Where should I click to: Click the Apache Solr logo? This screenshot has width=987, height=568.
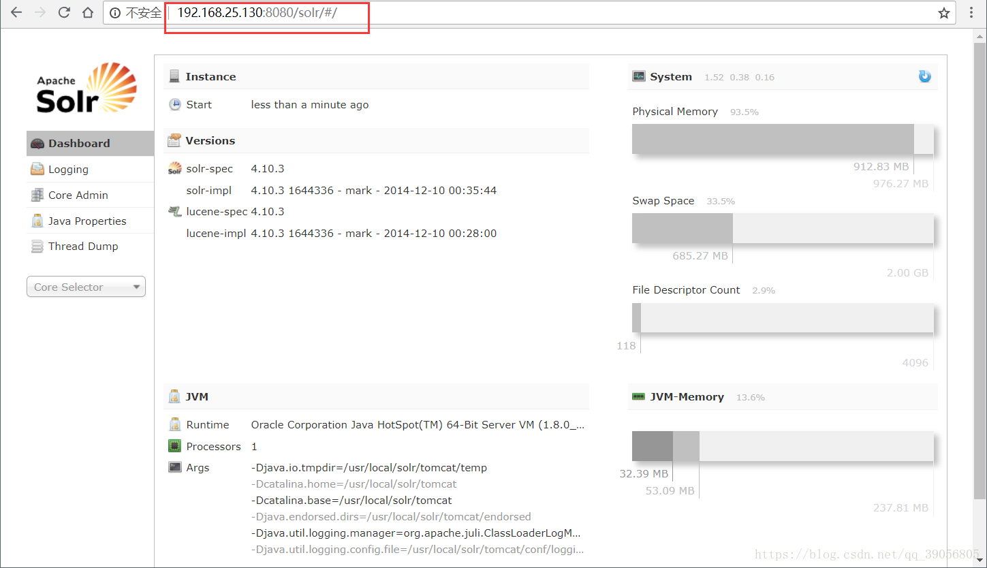(x=87, y=88)
